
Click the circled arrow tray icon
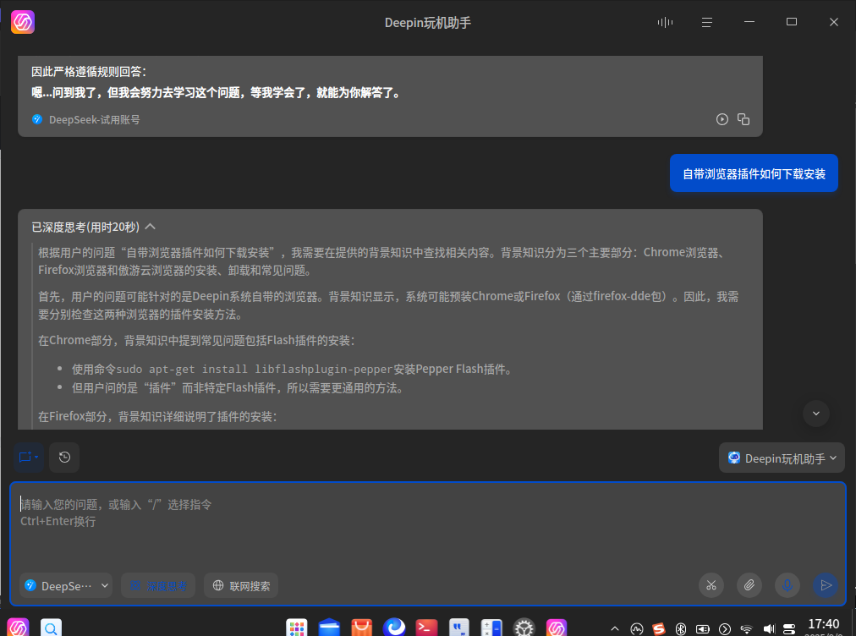724,629
